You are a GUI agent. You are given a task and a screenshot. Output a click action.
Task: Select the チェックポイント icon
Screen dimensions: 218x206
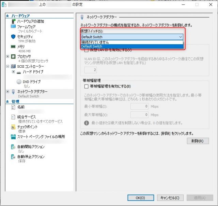click(x=13, y=127)
